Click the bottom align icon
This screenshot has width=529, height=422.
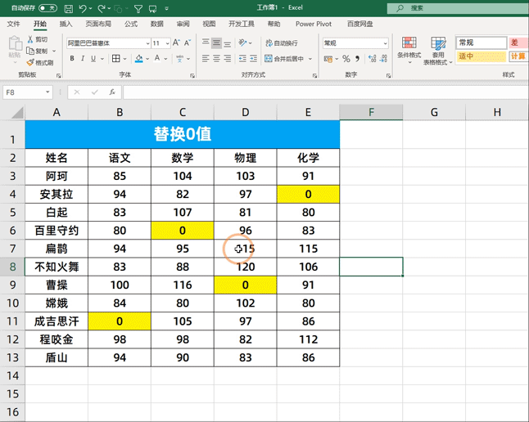228,43
